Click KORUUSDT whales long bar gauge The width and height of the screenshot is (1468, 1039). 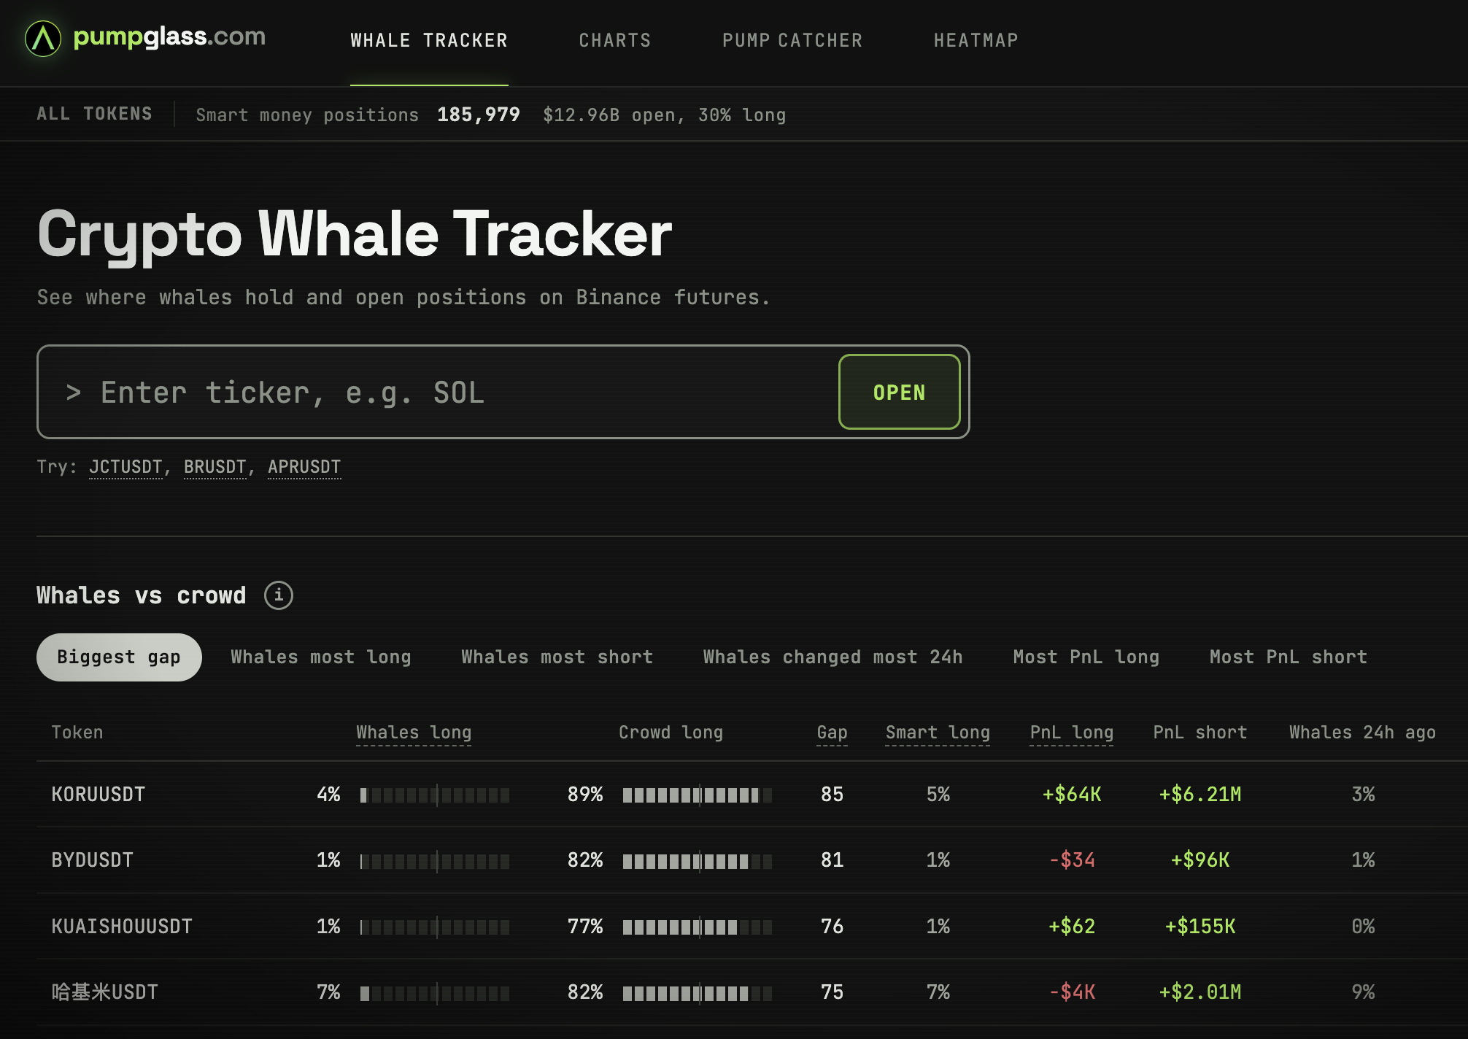(x=435, y=795)
